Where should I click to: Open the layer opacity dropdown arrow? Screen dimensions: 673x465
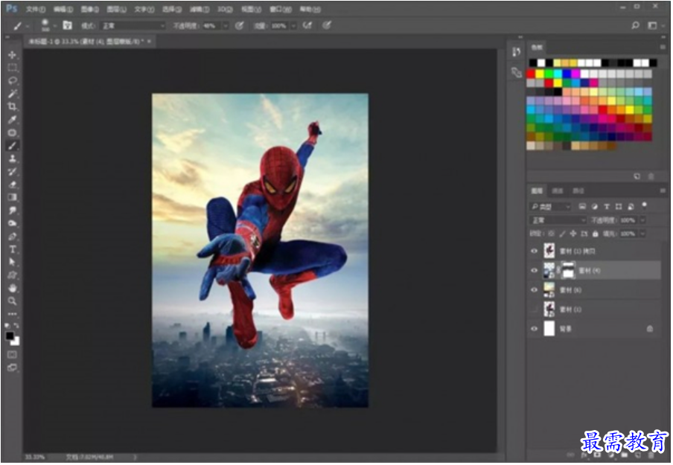click(x=643, y=220)
